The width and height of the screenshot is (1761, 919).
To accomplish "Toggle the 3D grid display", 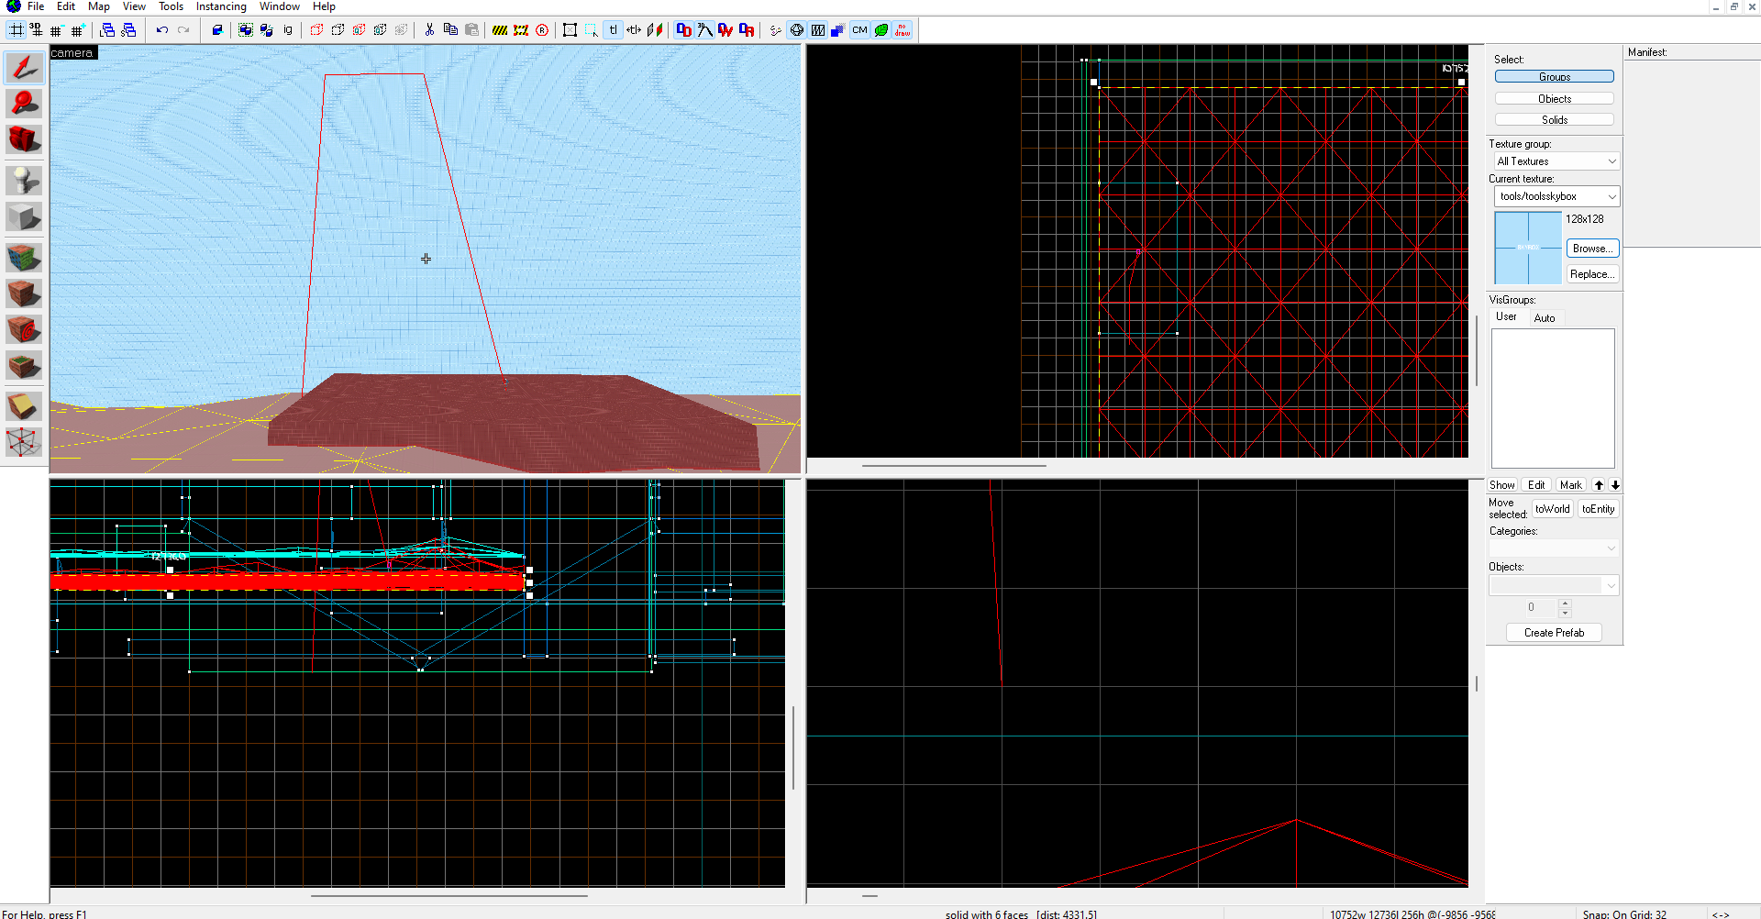I will coord(36,30).
